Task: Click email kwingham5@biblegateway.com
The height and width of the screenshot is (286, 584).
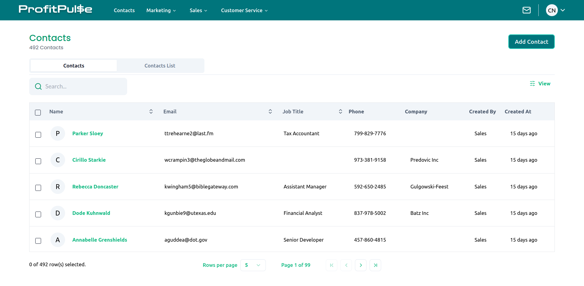Action: pyautogui.click(x=201, y=187)
